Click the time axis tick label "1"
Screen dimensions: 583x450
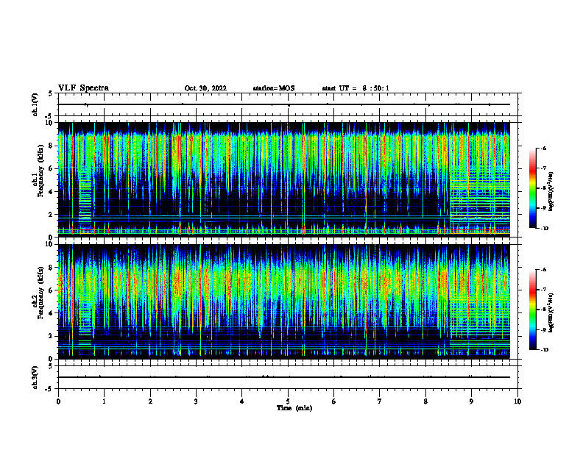[x=105, y=401]
